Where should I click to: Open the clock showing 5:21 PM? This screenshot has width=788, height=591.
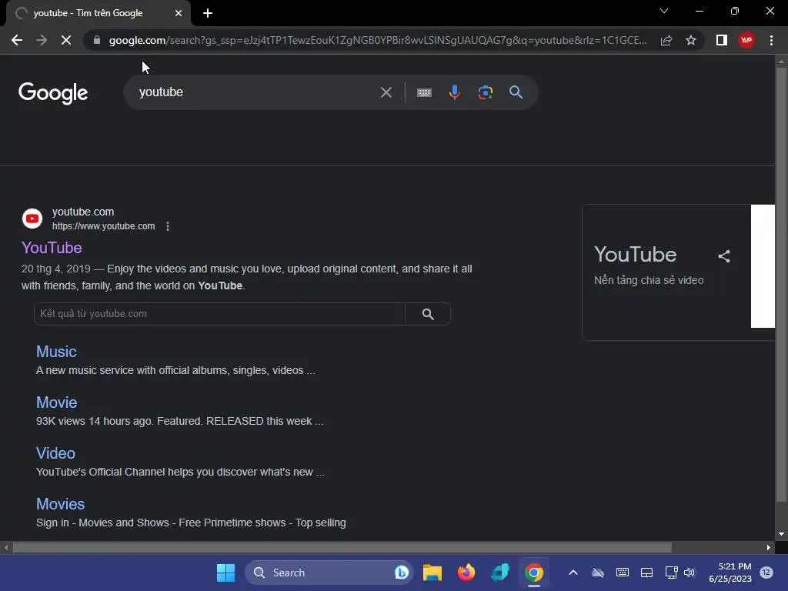point(730,573)
